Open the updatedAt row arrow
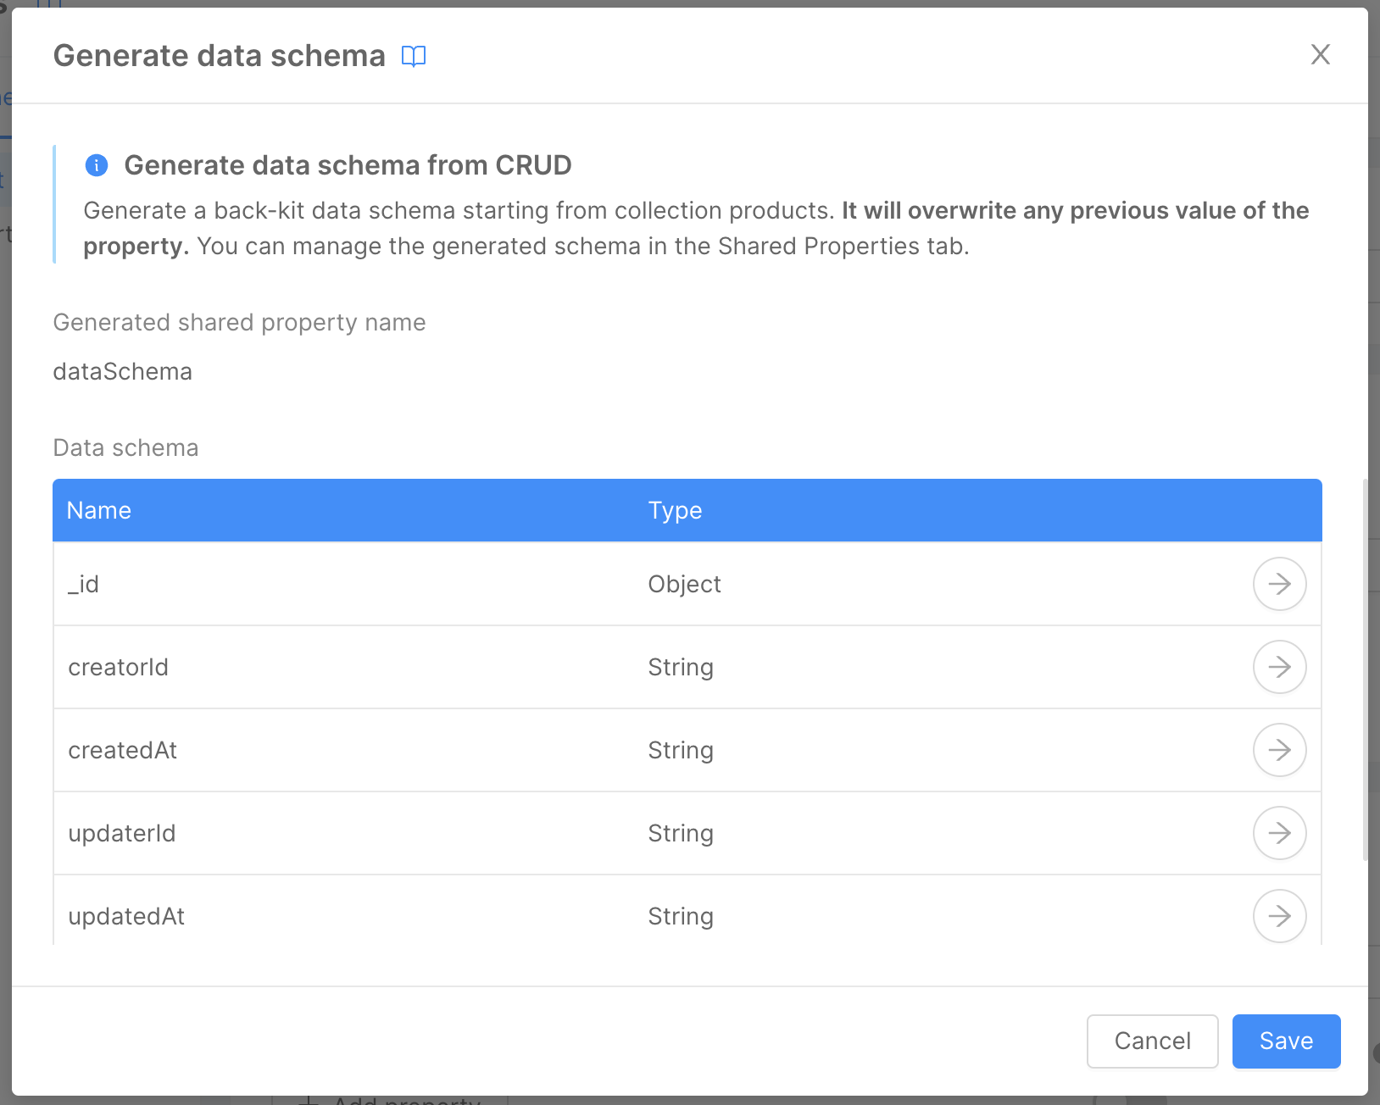 click(x=1279, y=916)
